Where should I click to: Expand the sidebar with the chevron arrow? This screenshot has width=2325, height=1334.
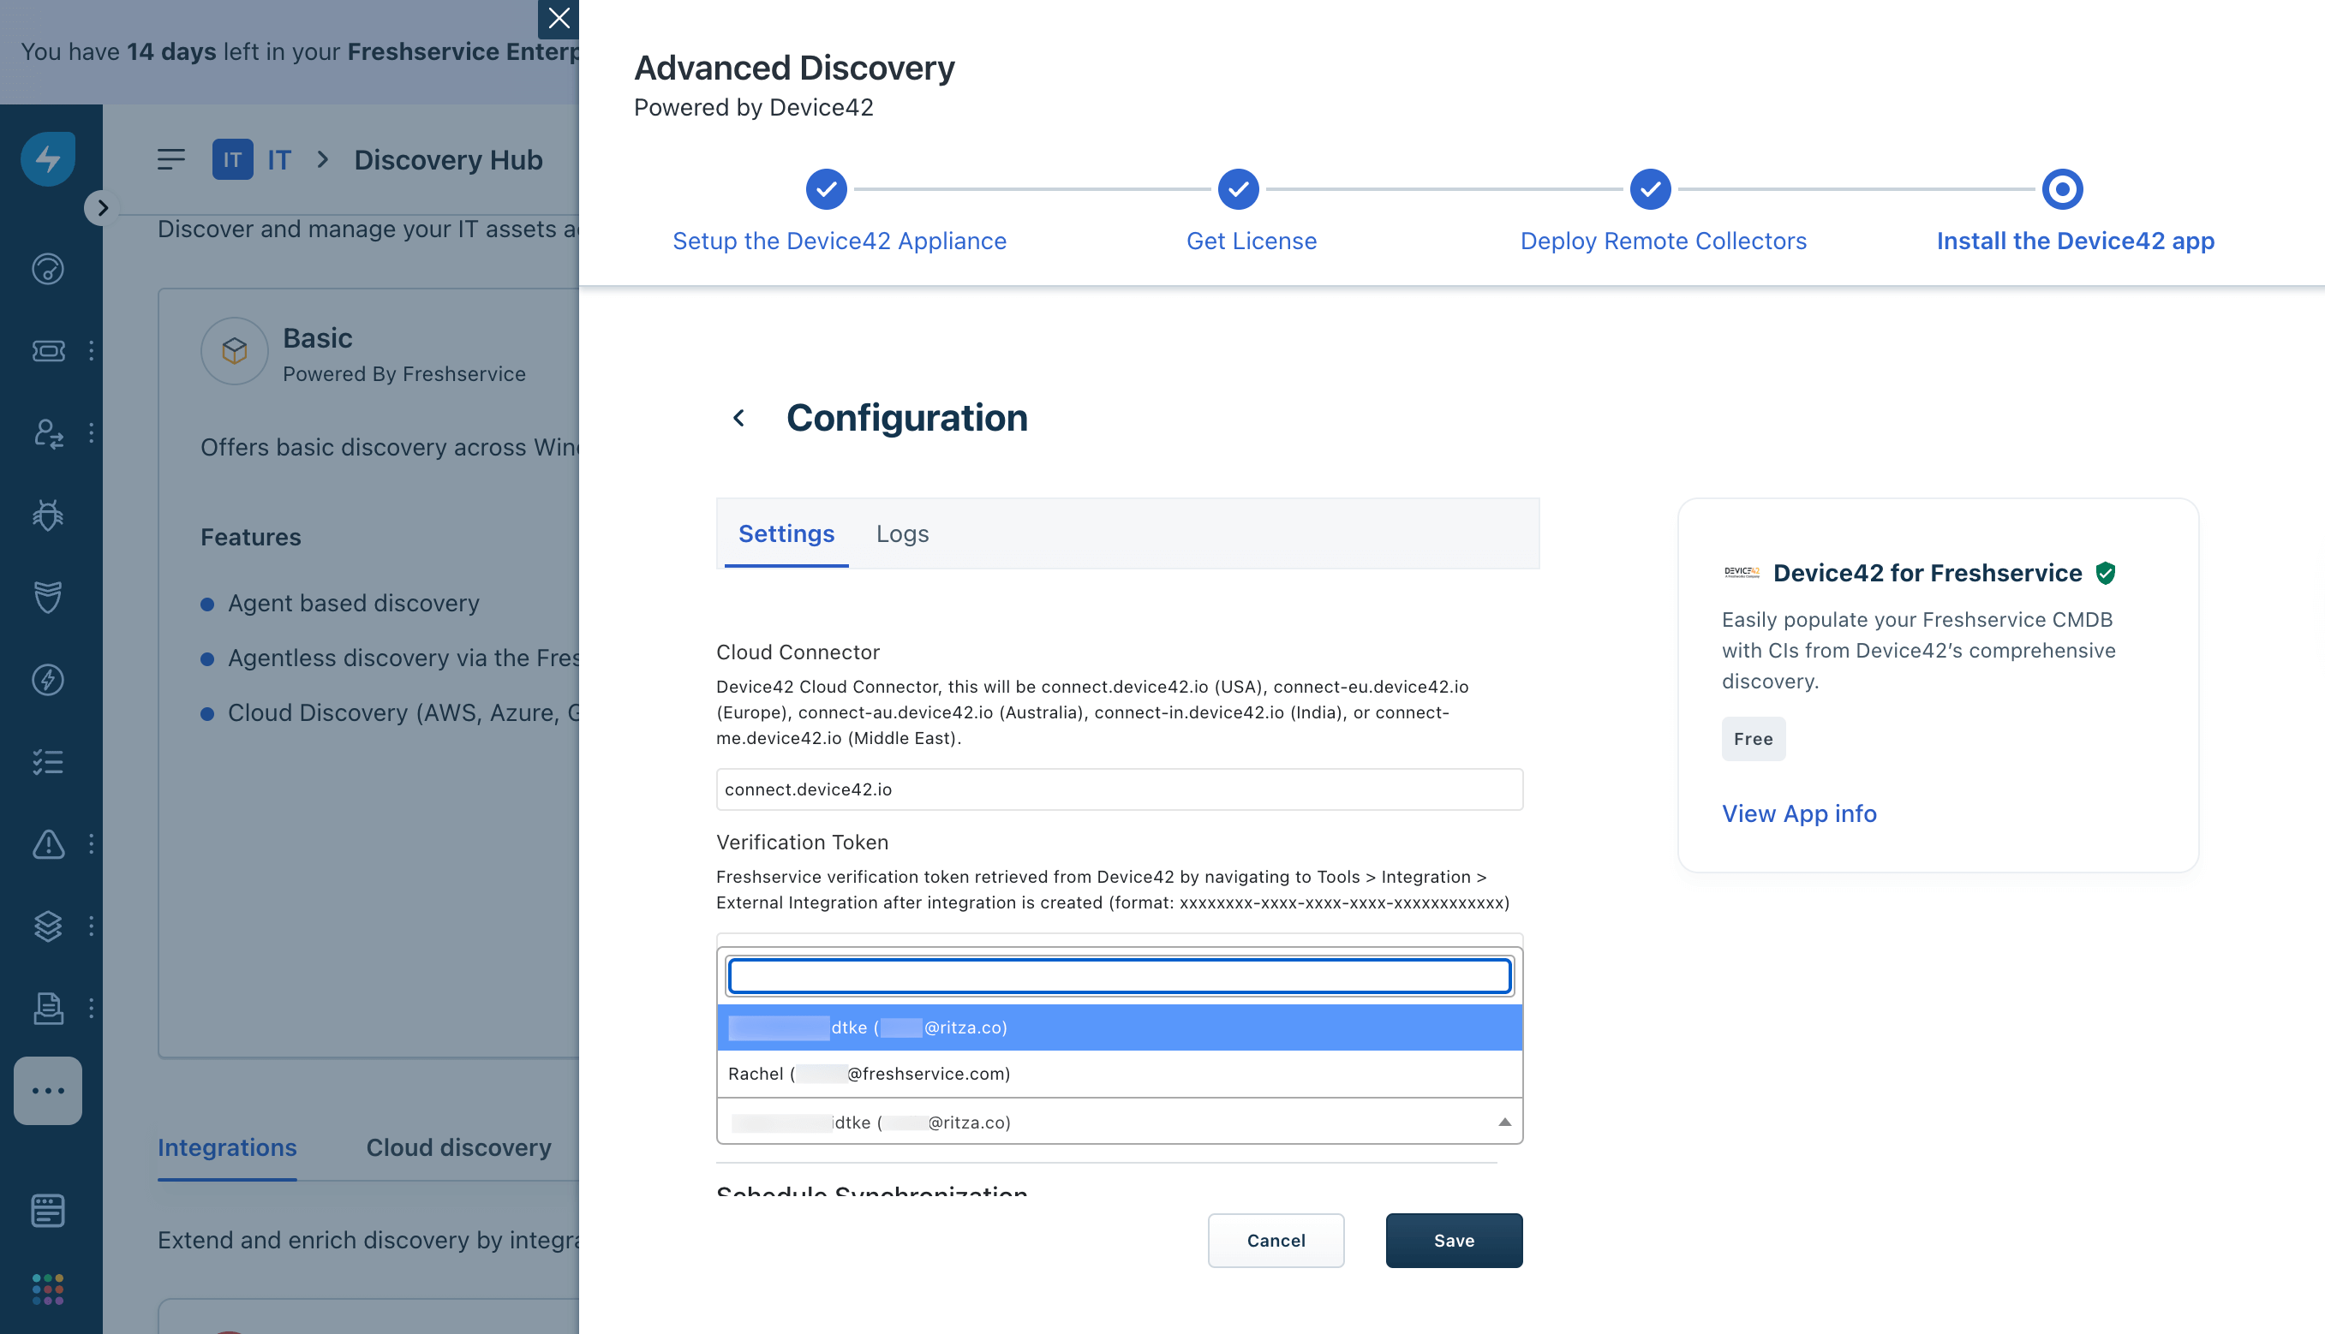[102, 208]
